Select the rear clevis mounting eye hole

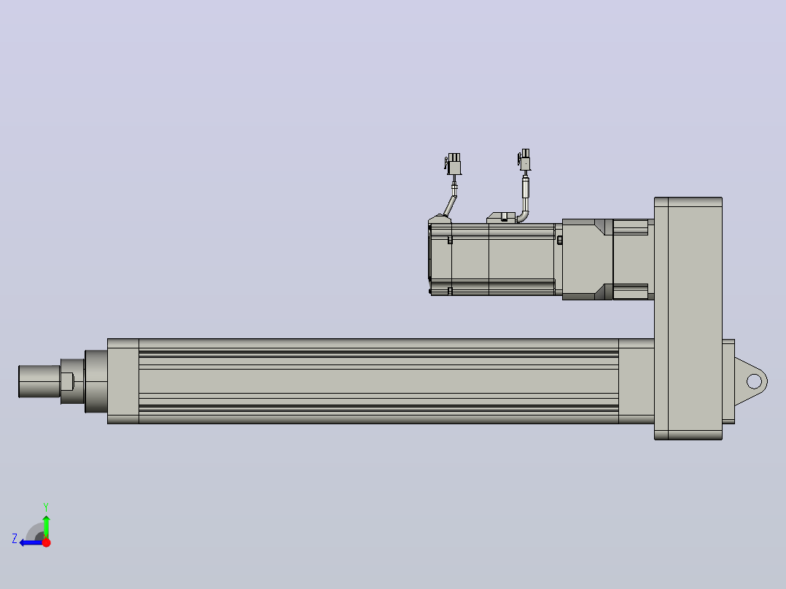pos(754,381)
